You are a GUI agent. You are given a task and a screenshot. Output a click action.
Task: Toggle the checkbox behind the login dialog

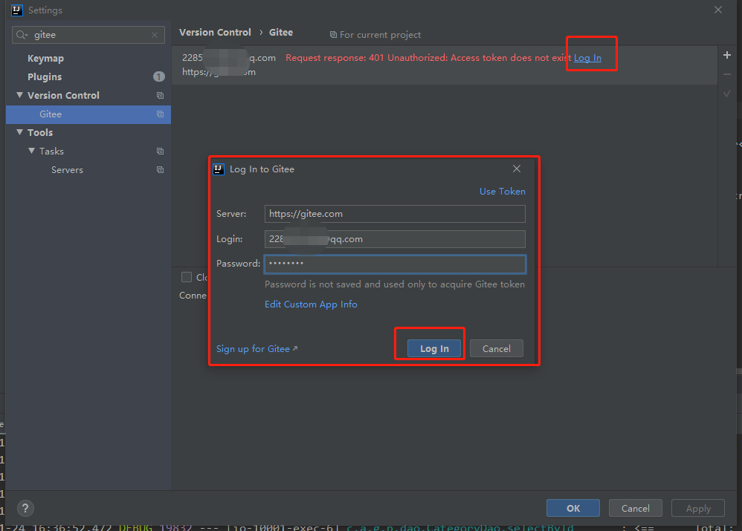point(187,277)
